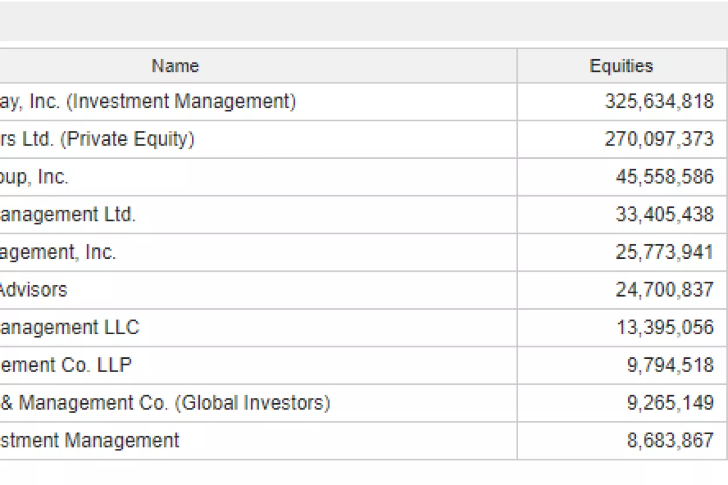This screenshot has width=728, height=485.
Task: Select the equities value 325,634,818
Action: click(659, 102)
